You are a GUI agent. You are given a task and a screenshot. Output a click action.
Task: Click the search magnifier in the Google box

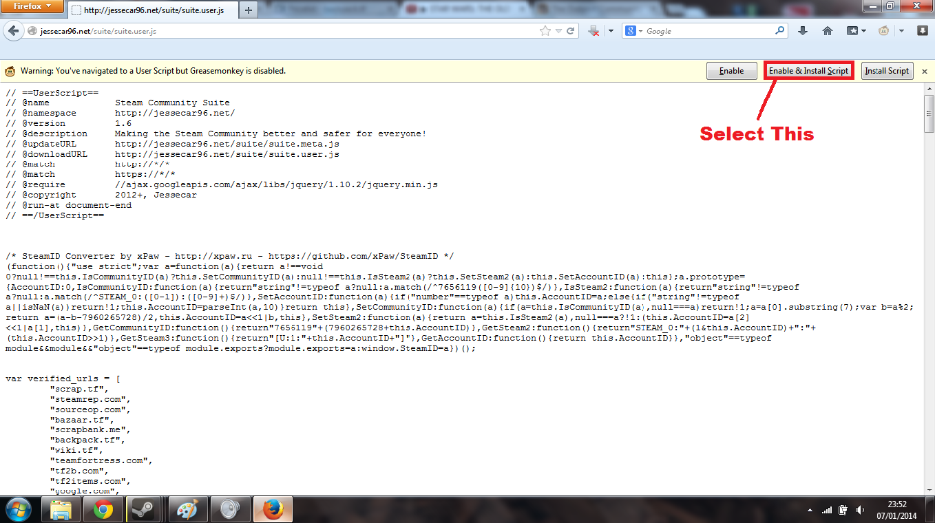tap(780, 30)
